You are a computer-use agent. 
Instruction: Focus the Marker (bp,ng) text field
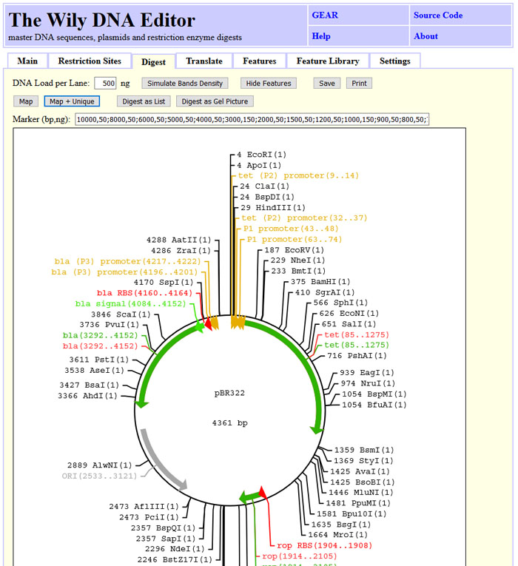(x=252, y=120)
